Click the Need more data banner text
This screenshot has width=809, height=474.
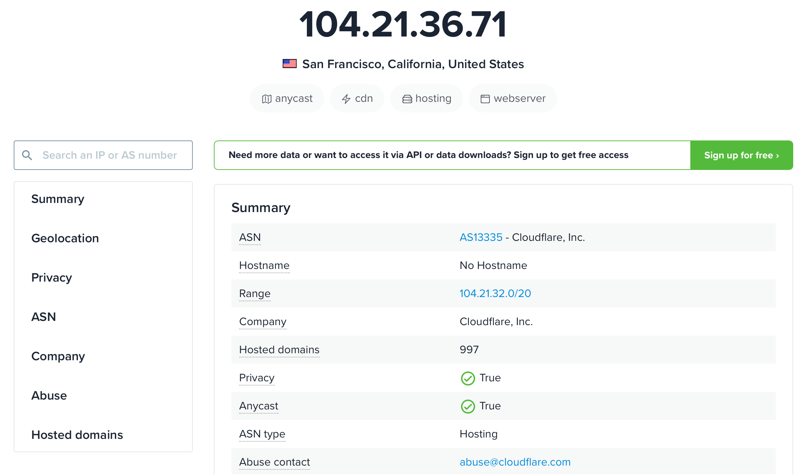click(428, 155)
